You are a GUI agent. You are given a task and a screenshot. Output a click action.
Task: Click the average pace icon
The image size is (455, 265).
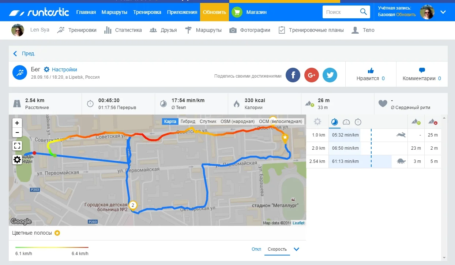point(163,104)
